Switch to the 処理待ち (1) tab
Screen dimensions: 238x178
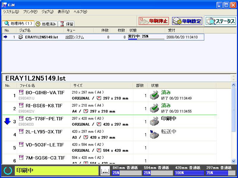point(18,23)
